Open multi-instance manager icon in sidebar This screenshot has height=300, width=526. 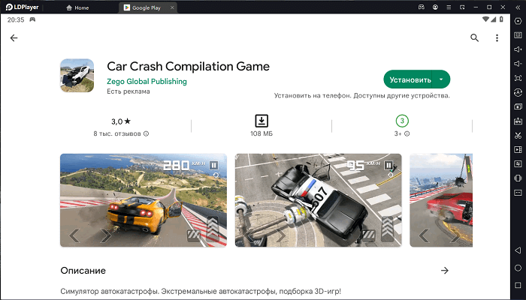click(518, 106)
